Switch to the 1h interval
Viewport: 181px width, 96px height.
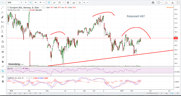tap(26, 2)
